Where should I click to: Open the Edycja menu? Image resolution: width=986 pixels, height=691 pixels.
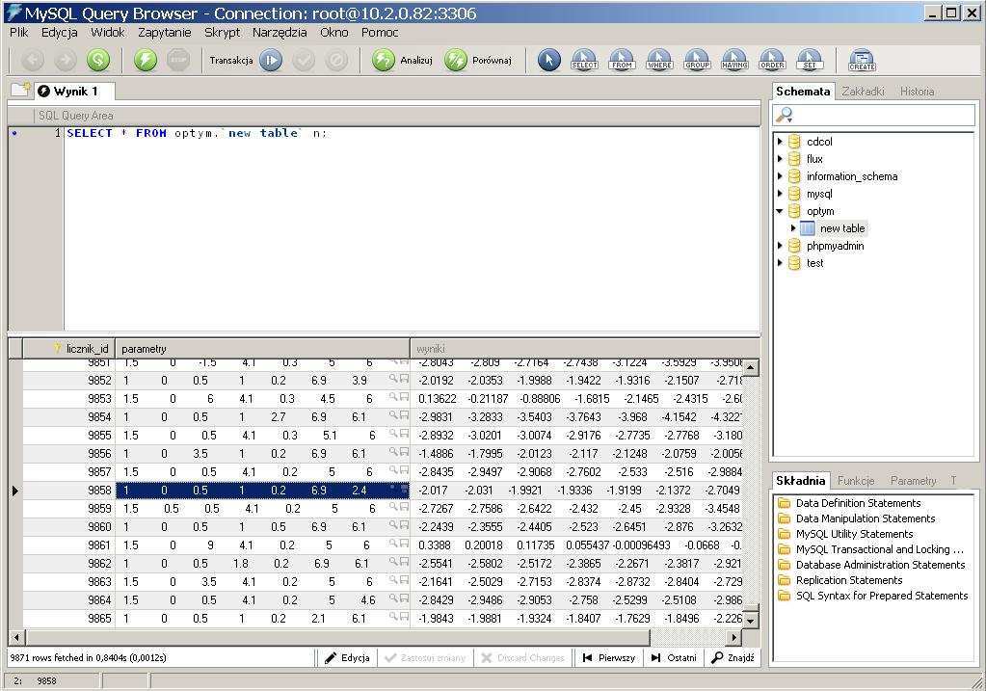pyautogui.click(x=59, y=32)
